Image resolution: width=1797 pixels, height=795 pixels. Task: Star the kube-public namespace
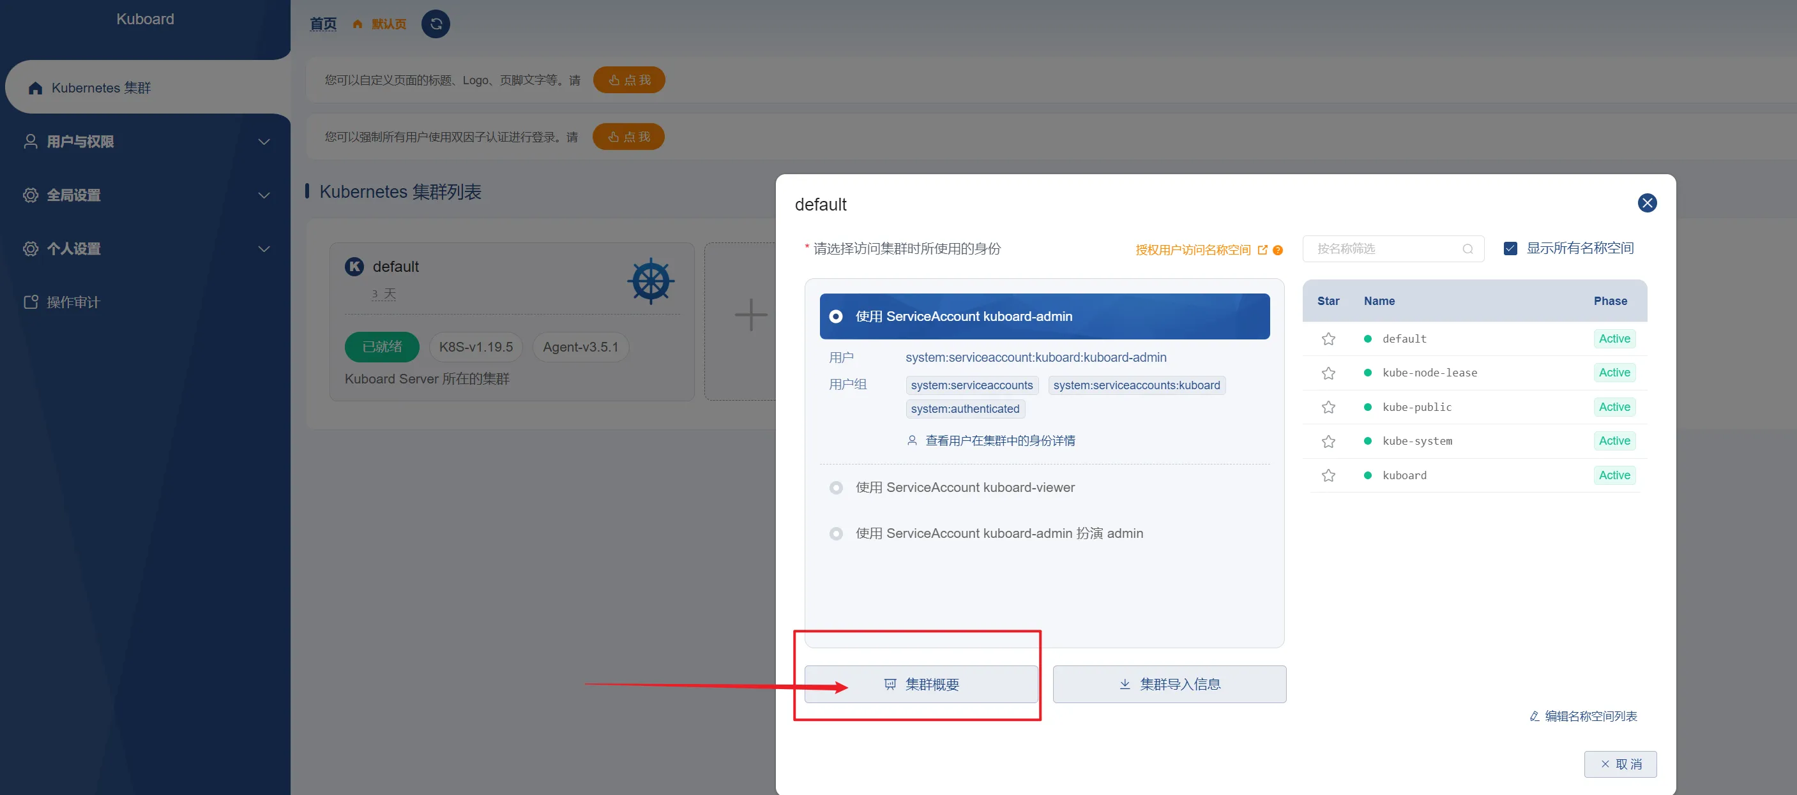(1328, 407)
